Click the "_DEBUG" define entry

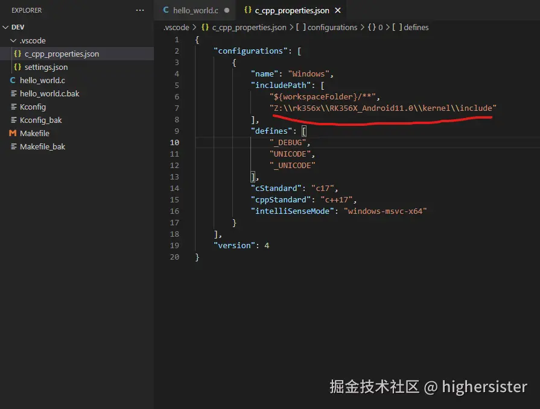(288, 142)
